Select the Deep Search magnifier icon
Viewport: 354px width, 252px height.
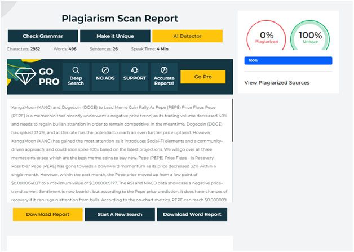[76, 70]
